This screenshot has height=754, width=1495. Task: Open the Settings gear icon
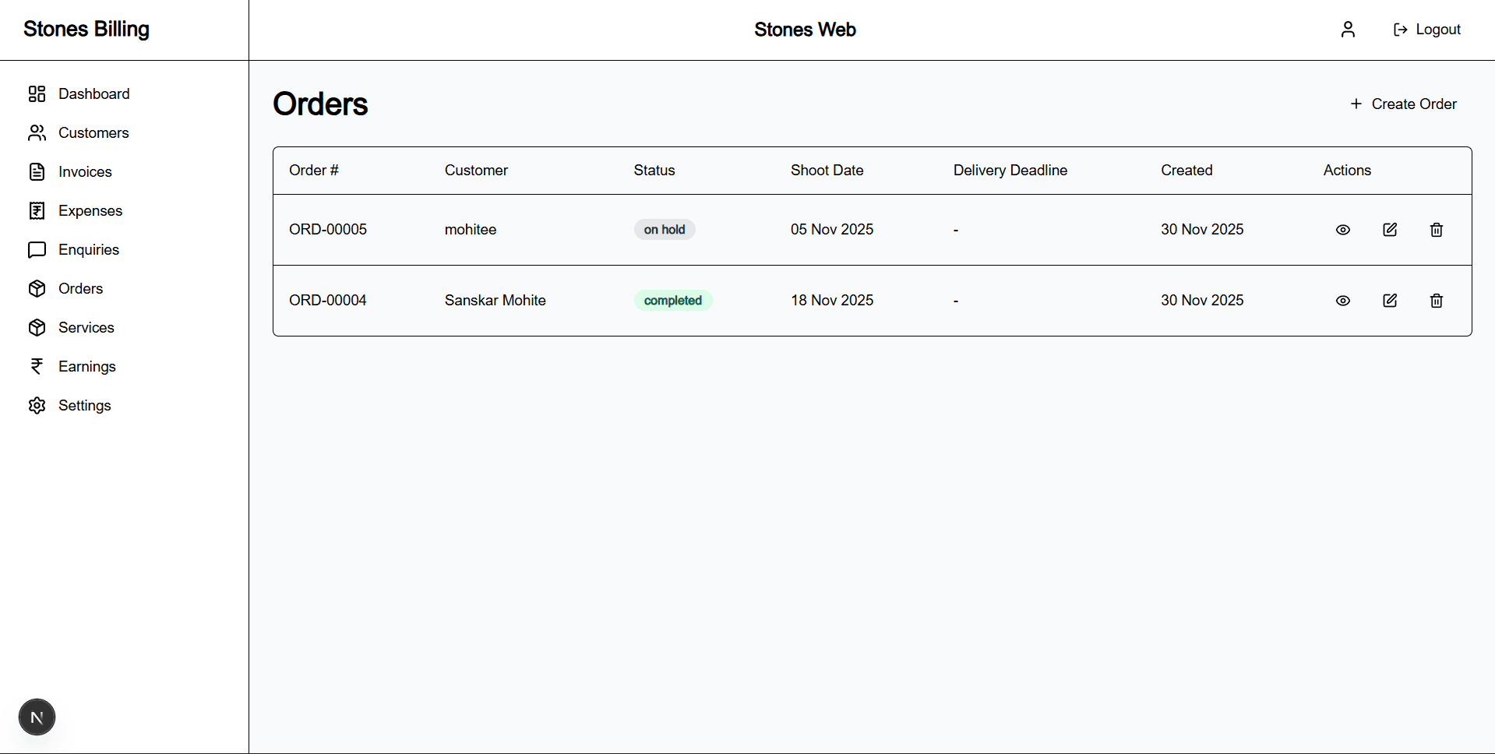click(x=37, y=405)
